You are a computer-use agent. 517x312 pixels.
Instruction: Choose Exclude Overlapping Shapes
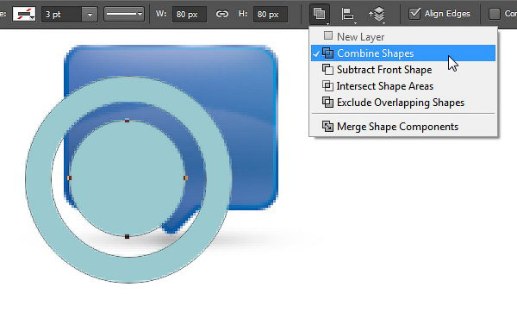[403, 103]
